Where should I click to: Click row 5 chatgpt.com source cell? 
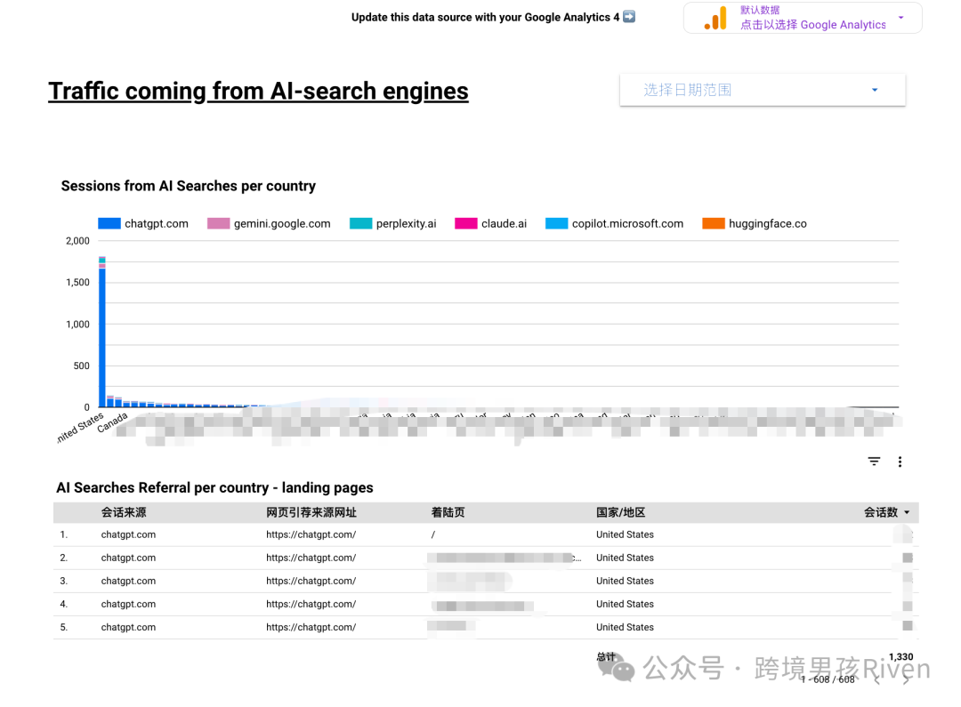[128, 627]
